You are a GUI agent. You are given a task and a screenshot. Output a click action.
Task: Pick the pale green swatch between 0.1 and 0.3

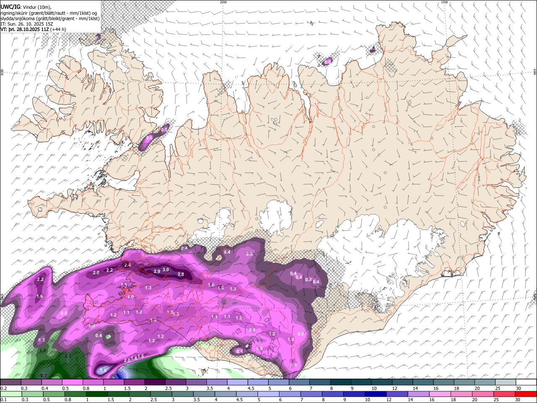click(x=11, y=394)
